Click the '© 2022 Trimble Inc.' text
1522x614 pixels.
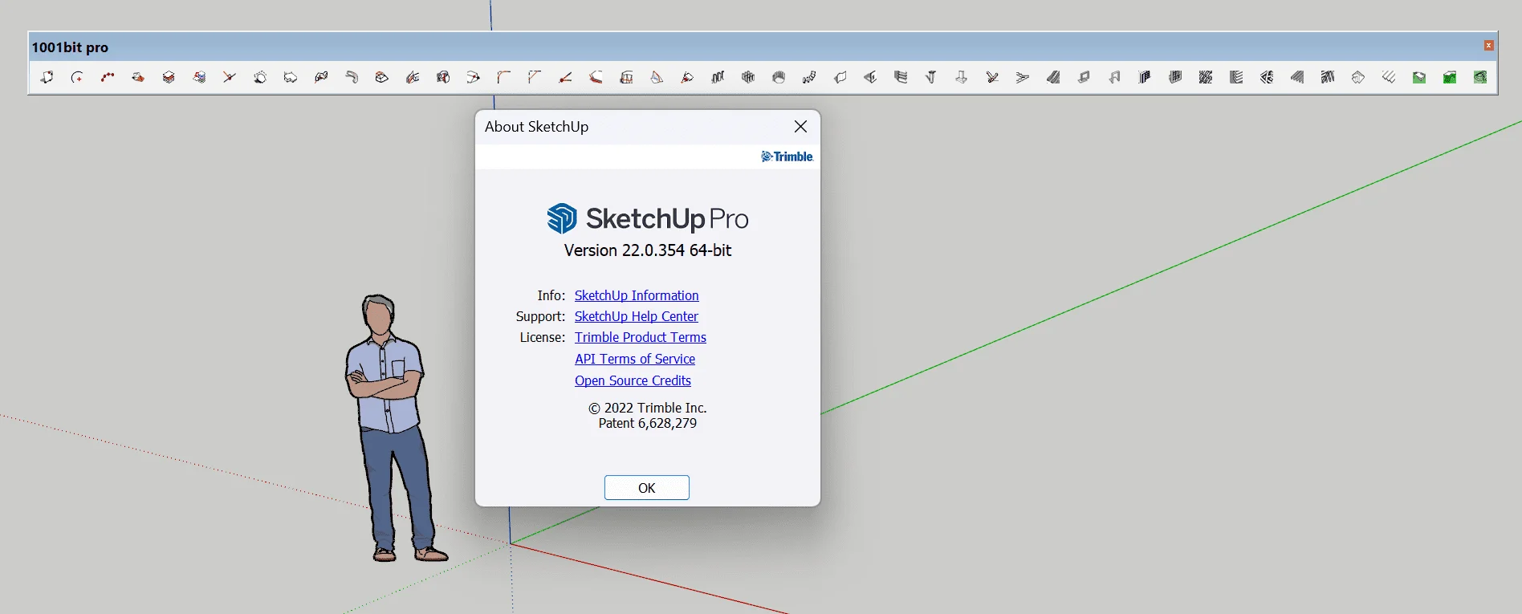point(648,408)
